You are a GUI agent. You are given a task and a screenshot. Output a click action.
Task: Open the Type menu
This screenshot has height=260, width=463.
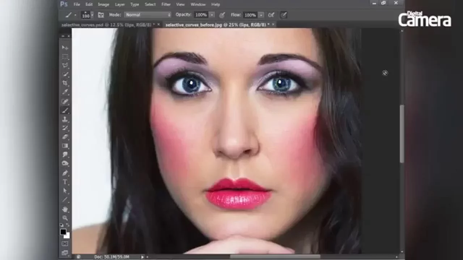click(135, 4)
